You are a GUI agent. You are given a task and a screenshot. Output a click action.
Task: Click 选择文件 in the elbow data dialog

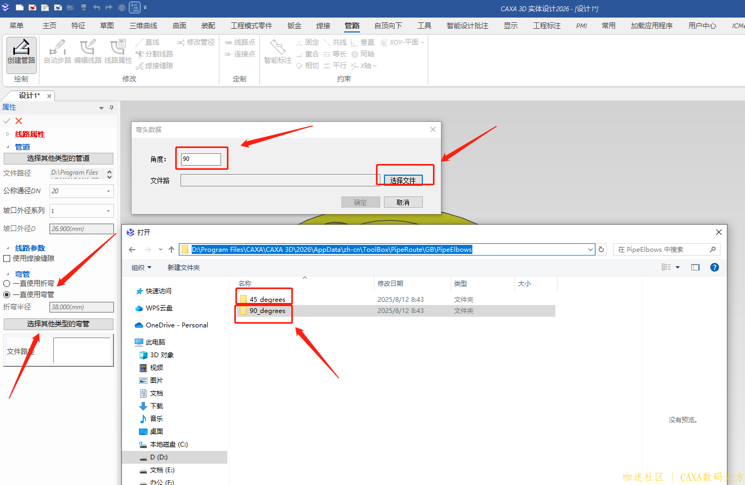click(403, 180)
